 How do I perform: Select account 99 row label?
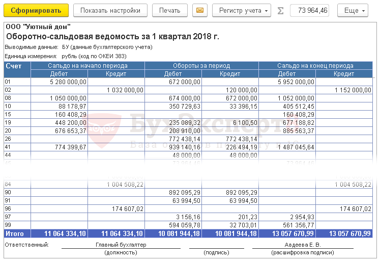coord(17,225)
